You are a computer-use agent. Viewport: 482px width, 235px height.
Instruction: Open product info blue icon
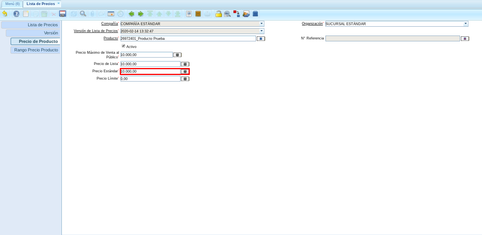click(255, 14)
